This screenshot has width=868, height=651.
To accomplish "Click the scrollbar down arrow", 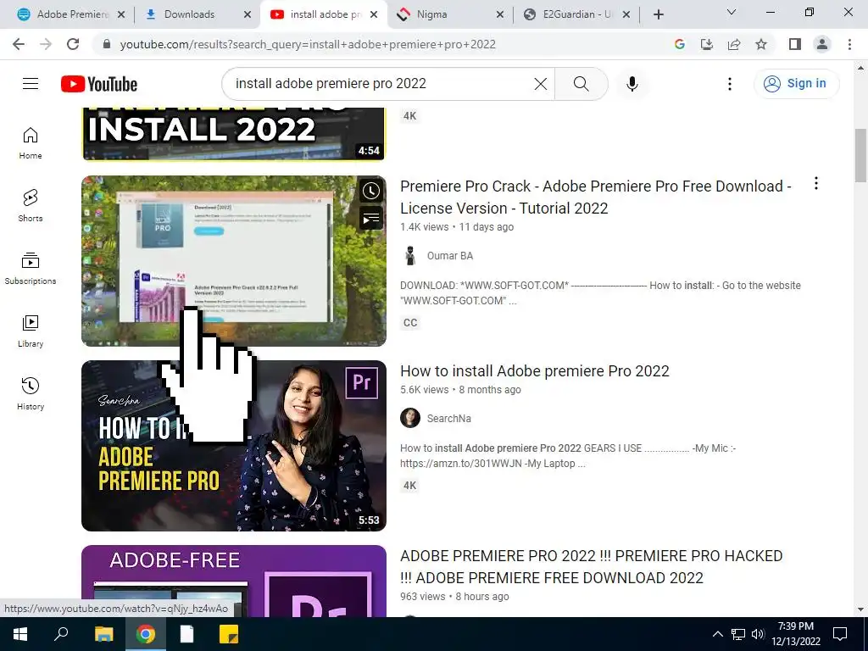I will [860, 610].
